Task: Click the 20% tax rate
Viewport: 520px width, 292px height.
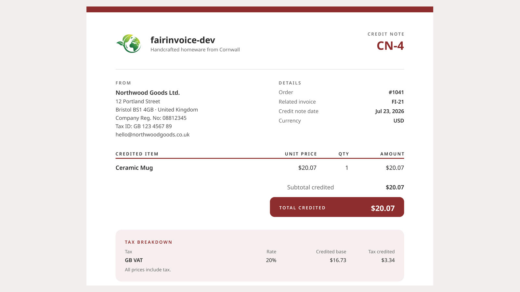Action: [x=271, y=260]
